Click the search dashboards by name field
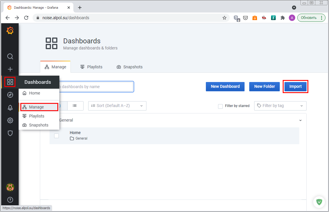The width and height of the screenshot is (329, 212). [x=96, y=87]
